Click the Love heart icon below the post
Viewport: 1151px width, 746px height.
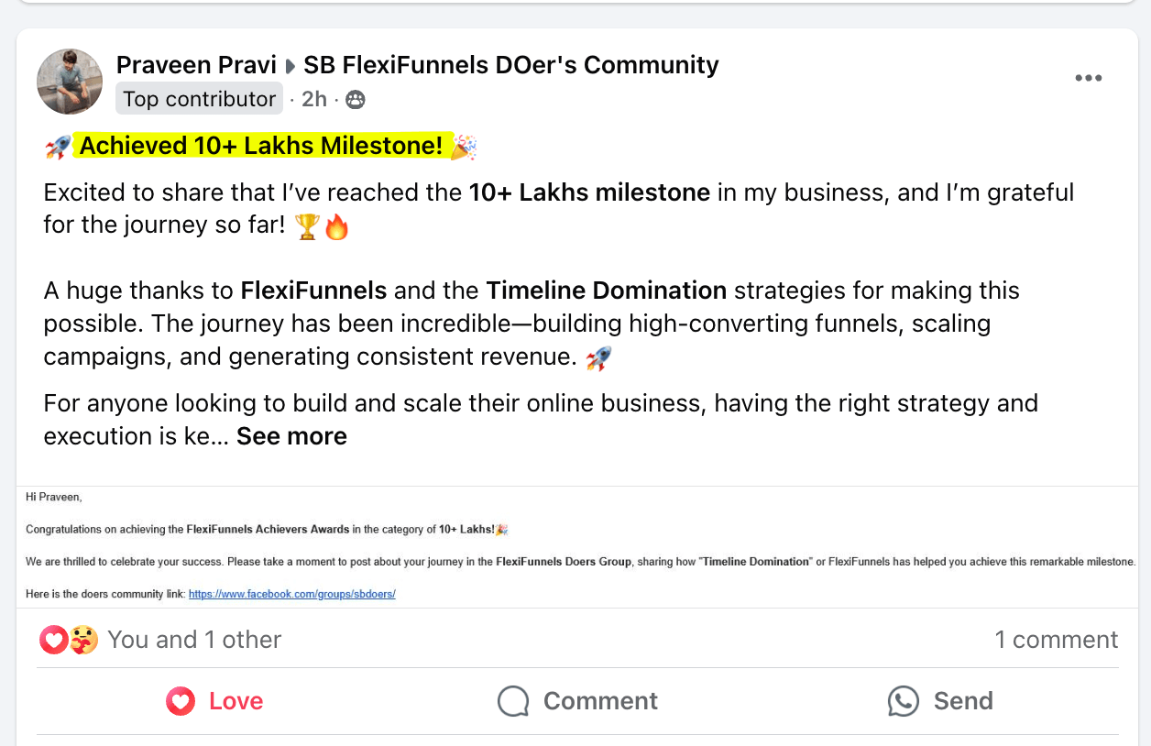pyautogui.click(x=181, y=701)
